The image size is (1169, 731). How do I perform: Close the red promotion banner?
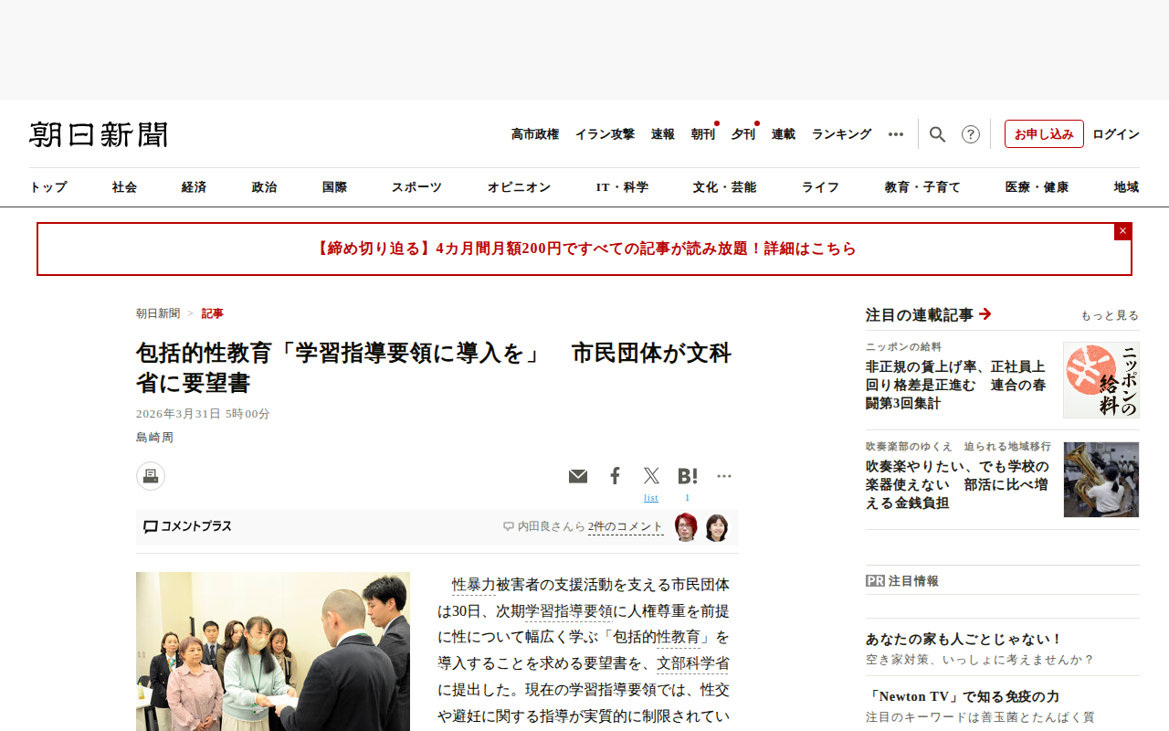point(1122,231)
